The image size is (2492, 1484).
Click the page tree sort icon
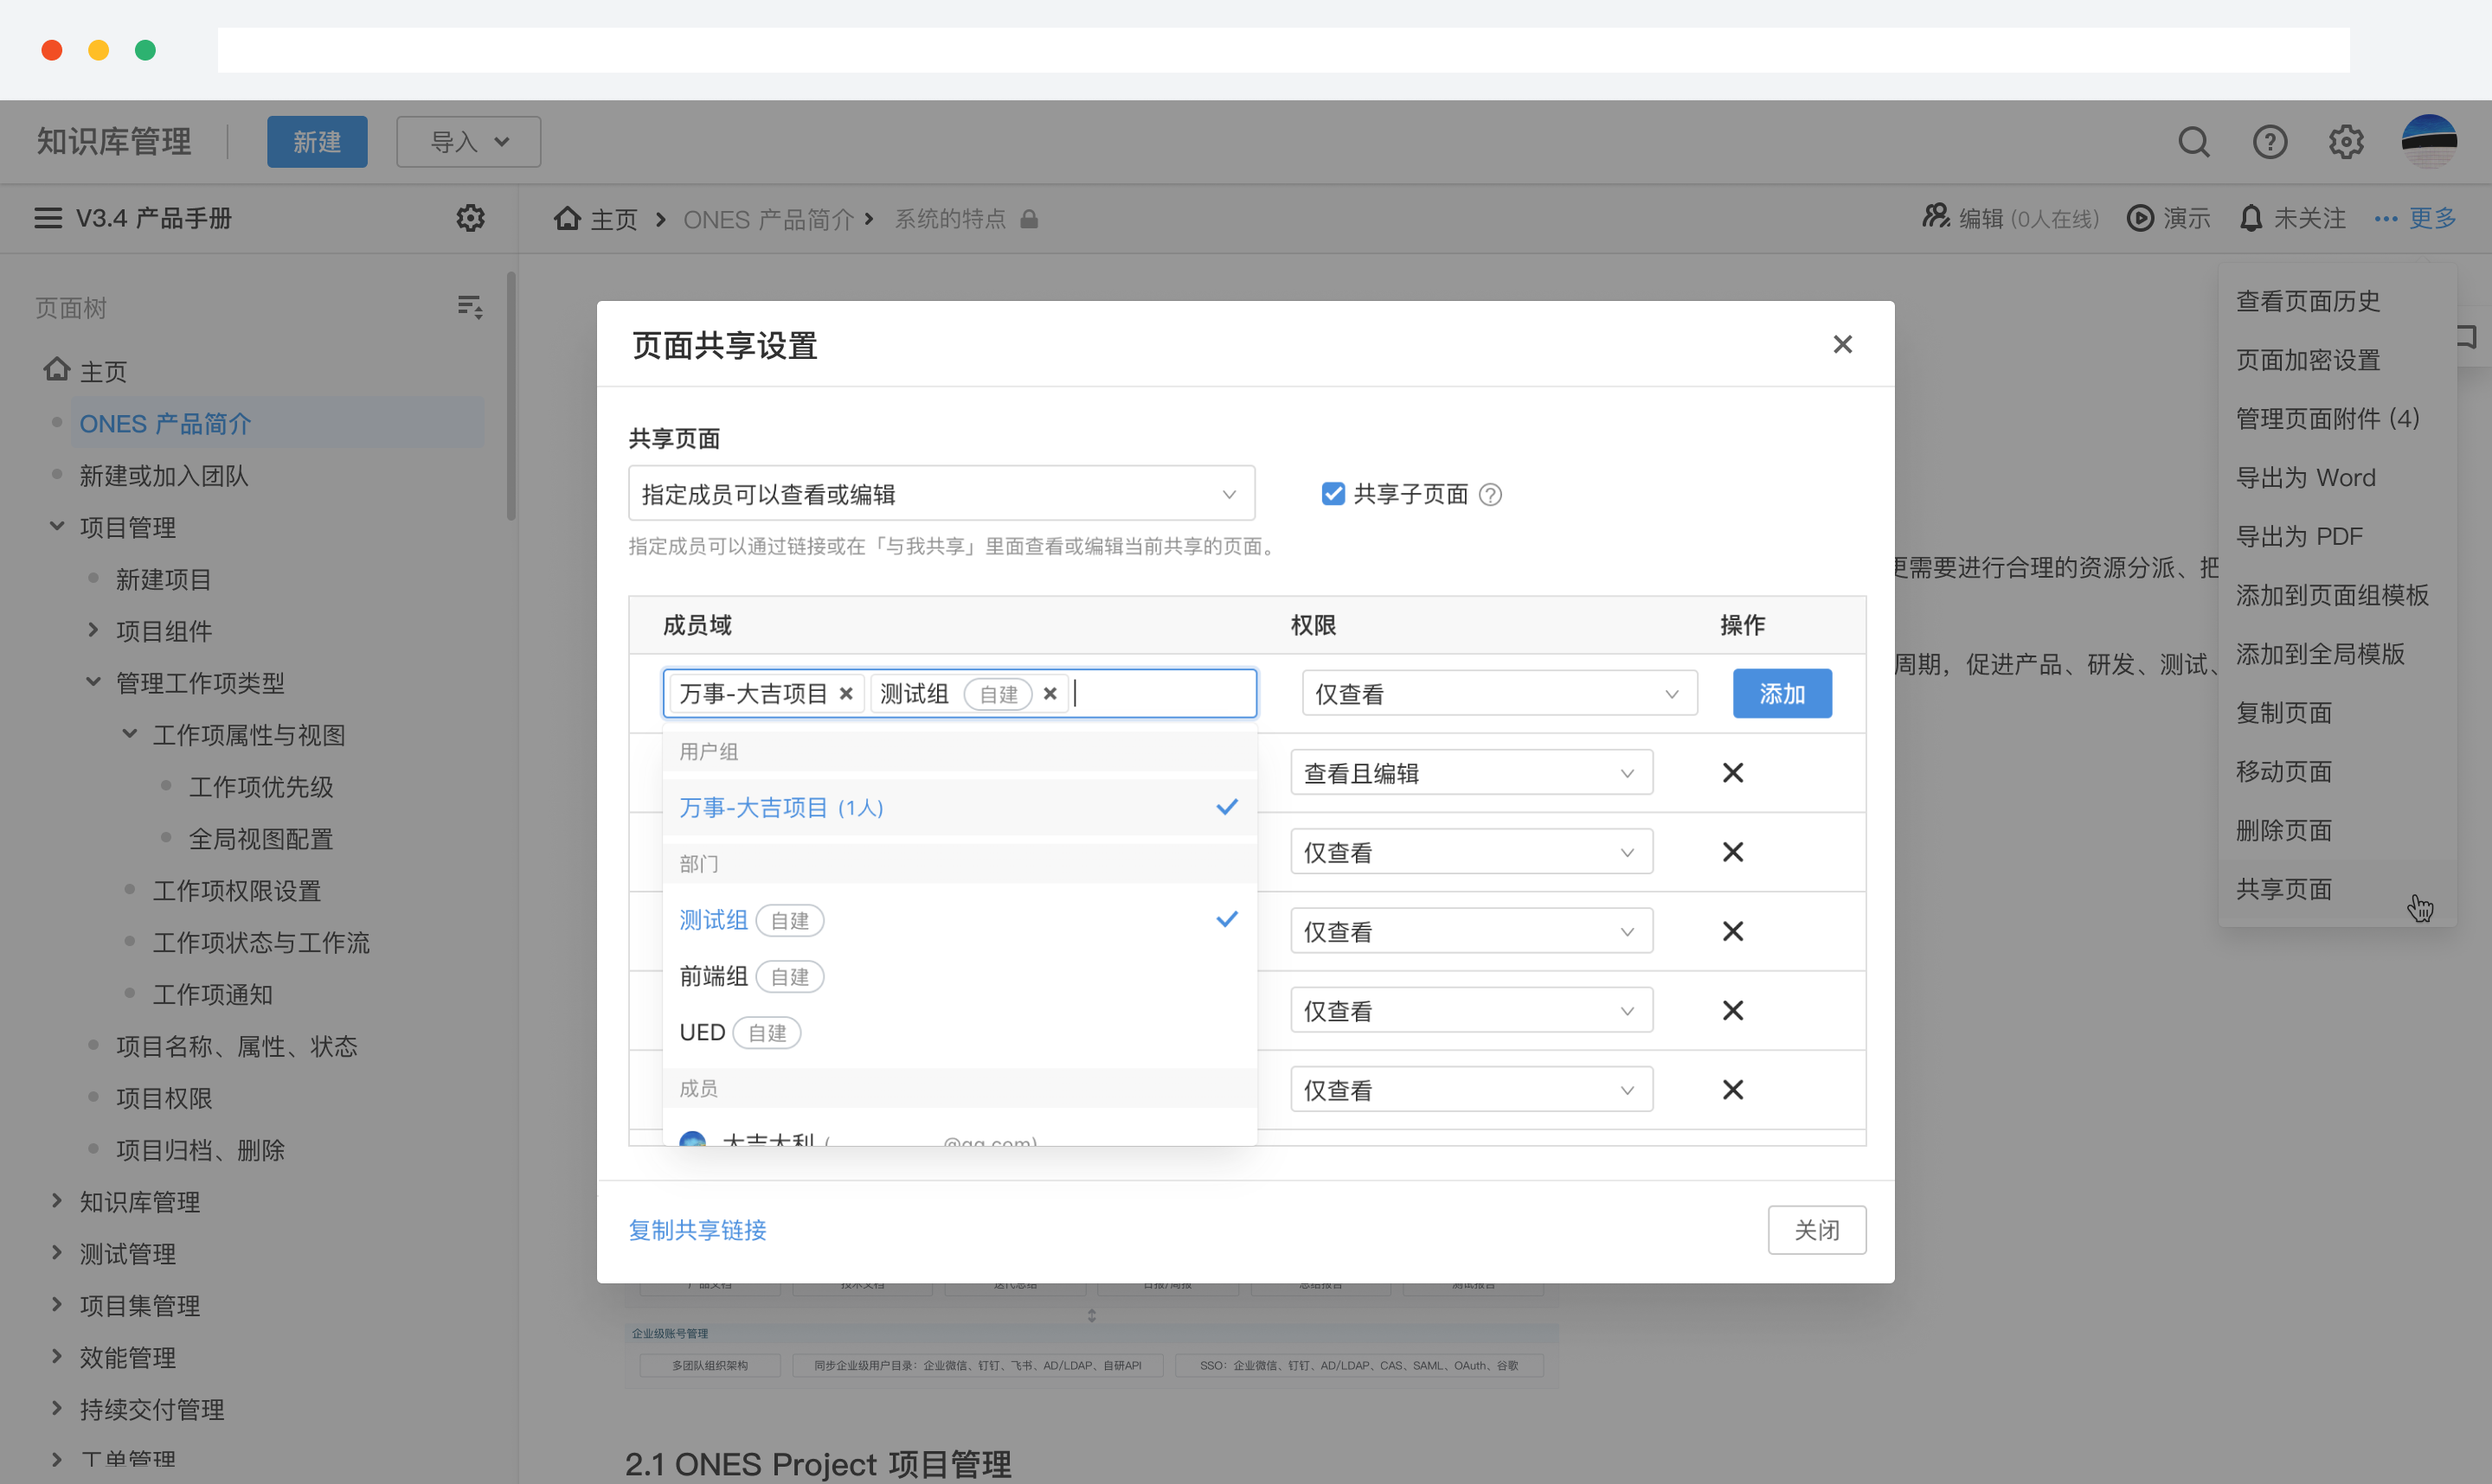(x=470, y=307)
